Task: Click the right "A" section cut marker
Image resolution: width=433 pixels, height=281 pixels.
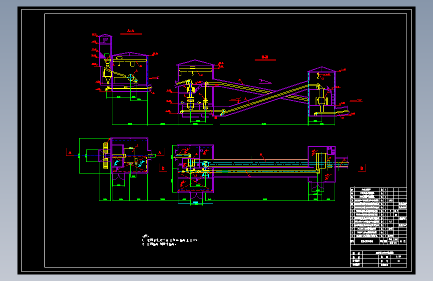Action: [160, 152]
